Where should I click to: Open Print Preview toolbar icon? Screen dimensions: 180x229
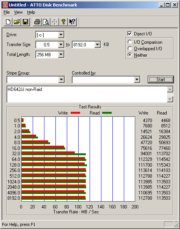pyautogui.click(x=46, y=22)
